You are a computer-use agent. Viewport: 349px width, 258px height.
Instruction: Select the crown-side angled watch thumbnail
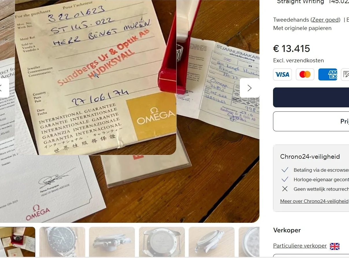click(x=211, y=242)
